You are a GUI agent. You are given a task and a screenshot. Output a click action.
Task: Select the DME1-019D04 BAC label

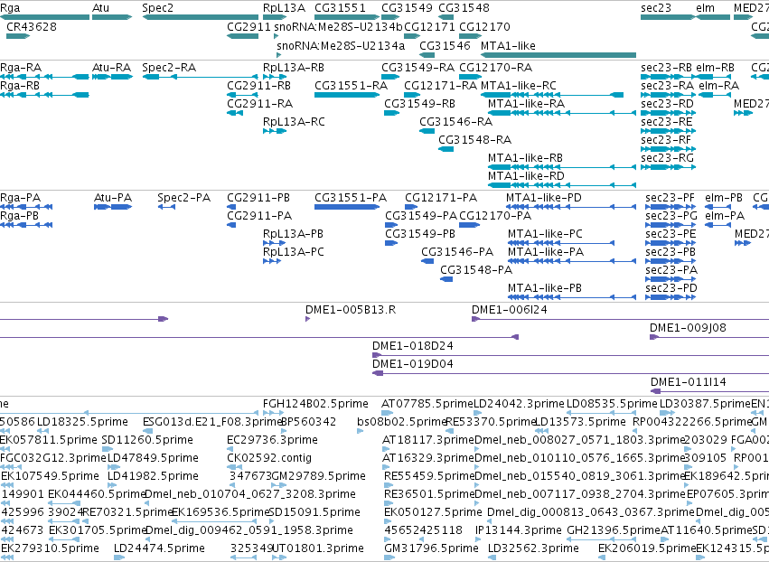pos(413,364)
